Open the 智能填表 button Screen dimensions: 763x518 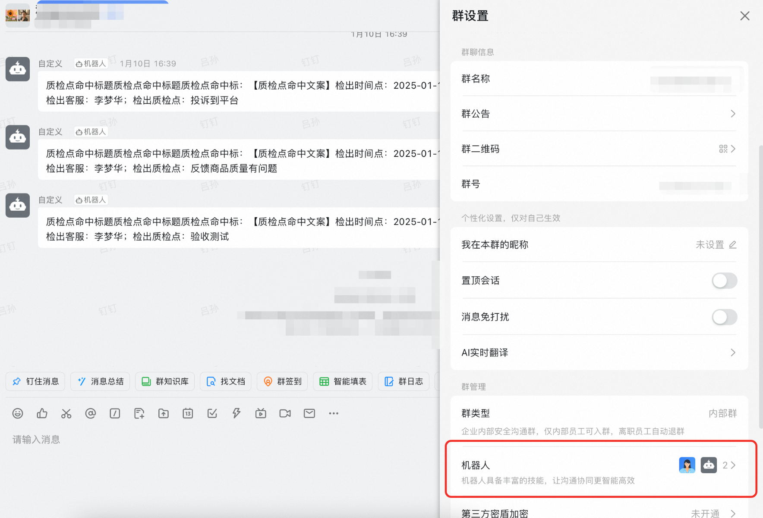(343, 381)
